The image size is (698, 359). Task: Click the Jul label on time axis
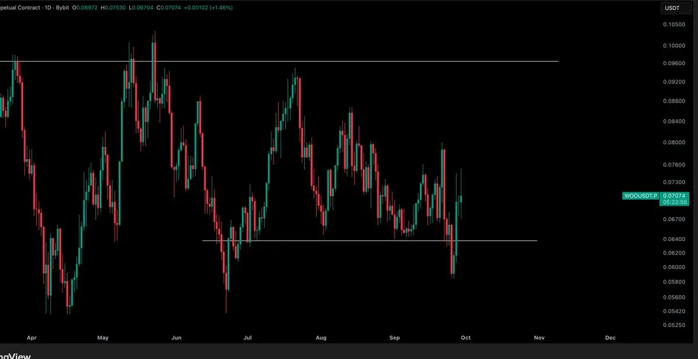click(248, 338)
